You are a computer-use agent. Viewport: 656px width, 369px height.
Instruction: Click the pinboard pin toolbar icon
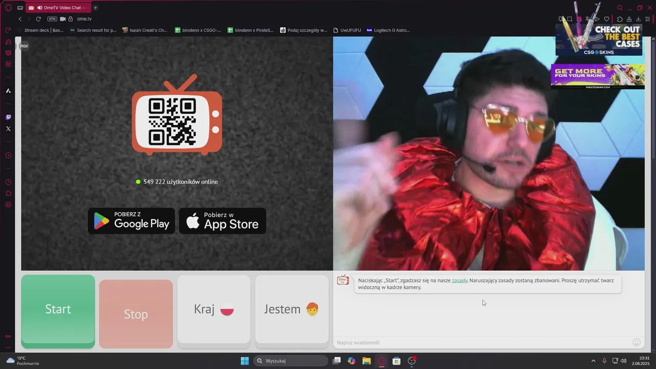coord(561,19)
